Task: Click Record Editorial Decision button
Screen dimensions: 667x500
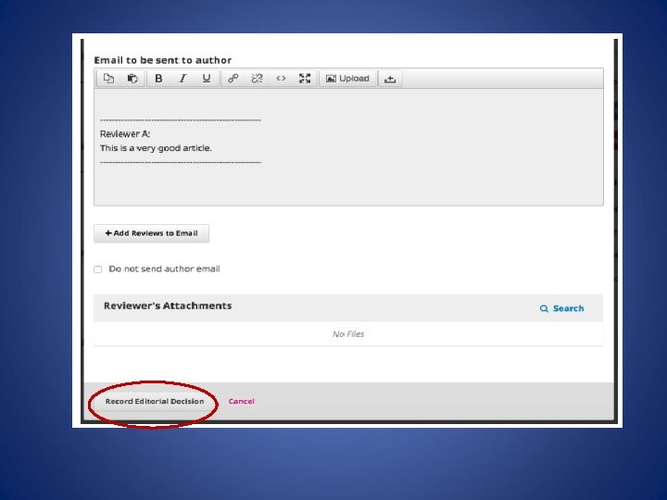Action: point(155,401)
